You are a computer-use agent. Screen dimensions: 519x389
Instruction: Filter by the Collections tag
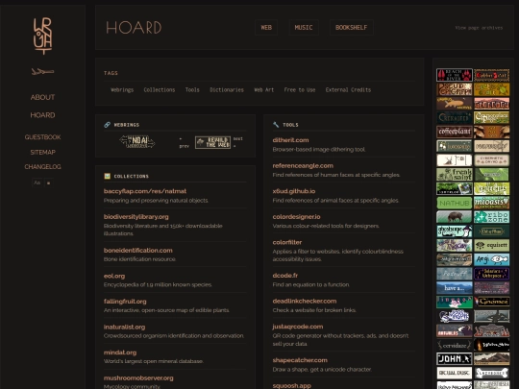tap(160, 90)
